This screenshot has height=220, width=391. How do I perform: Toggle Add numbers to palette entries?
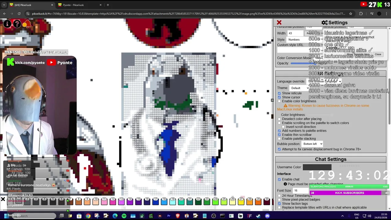tap(279, 131)
